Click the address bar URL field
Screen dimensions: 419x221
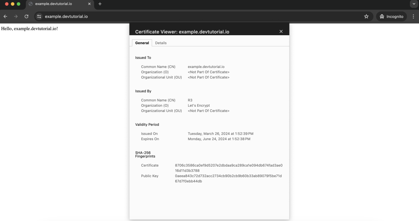pyautogui.click(x=203, y=16)
